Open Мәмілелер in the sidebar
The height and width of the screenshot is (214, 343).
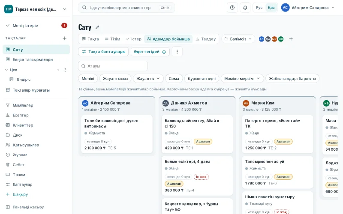(x=36, y=105)
